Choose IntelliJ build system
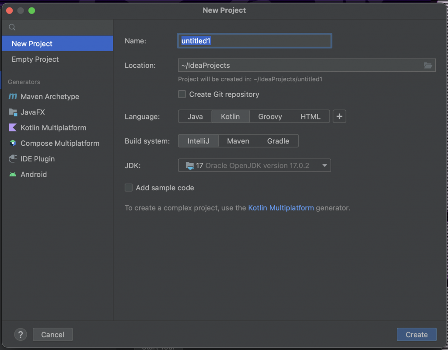The height and width of the screenshot is (350, 448). click(x=198, y=141)
